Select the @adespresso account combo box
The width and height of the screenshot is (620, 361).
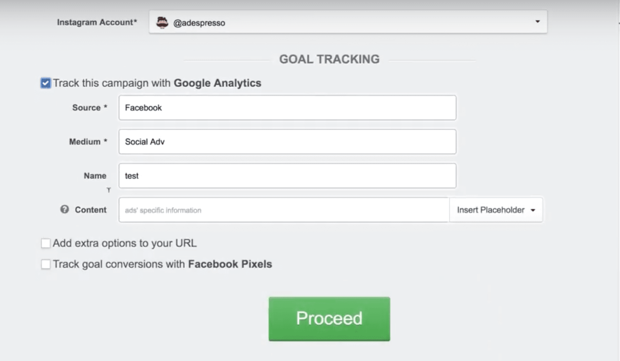coord(348,22)
